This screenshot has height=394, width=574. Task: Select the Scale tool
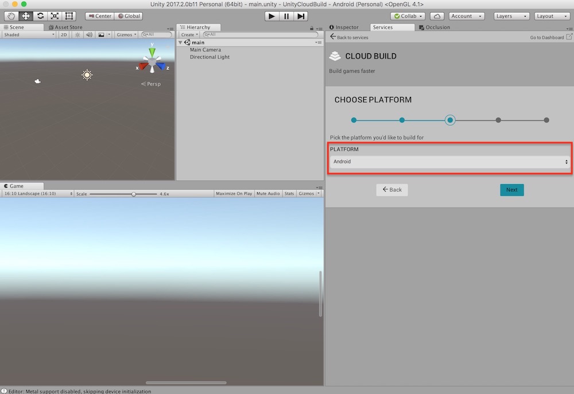[55, 15]
